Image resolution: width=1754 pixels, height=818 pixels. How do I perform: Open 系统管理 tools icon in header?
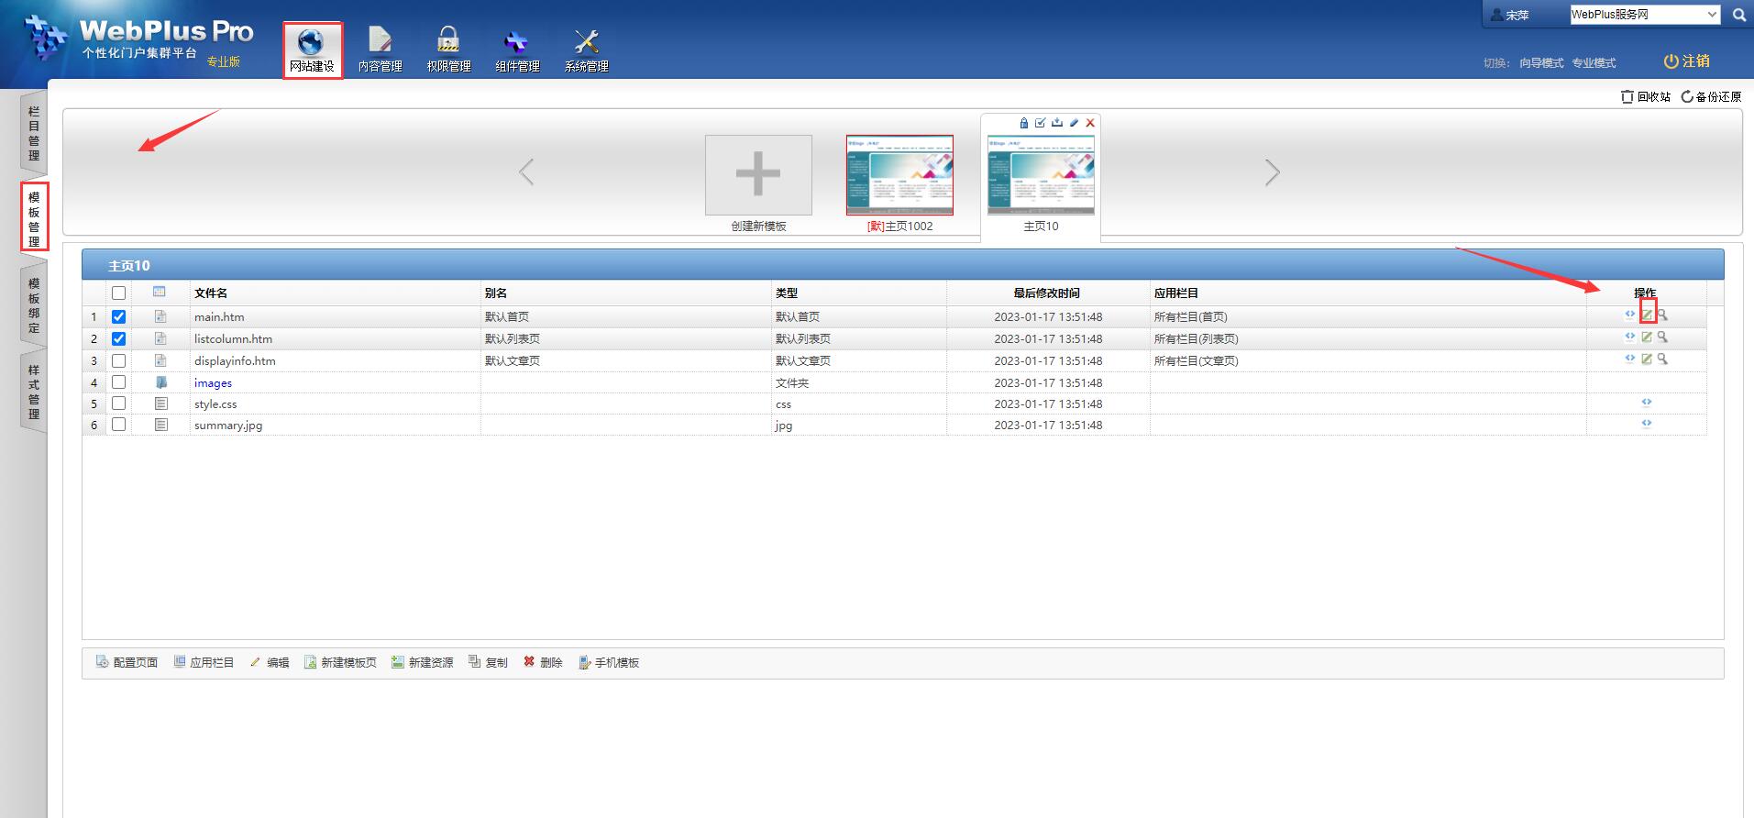586,50
